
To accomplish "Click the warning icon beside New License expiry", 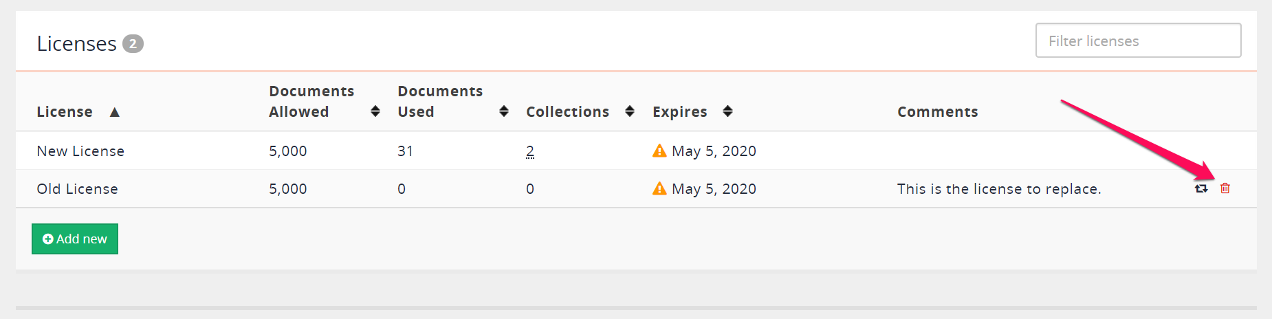I will (659, 151).
